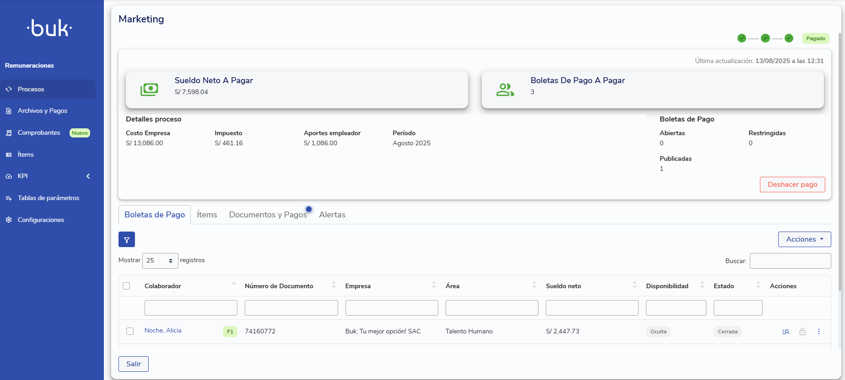Image resolution: width=845 pixels, height=380 pixels.
Task: Switch to the Documentos y Pagos tab
Action: click(268, 215)
